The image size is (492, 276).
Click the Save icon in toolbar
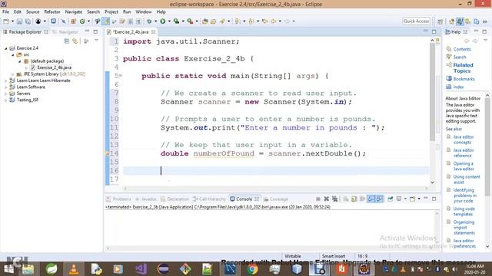point(19,21)
